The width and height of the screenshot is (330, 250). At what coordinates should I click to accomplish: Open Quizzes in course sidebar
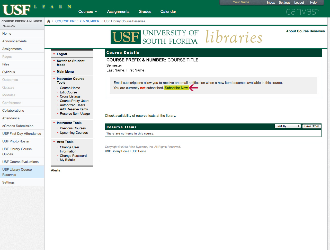22,87
